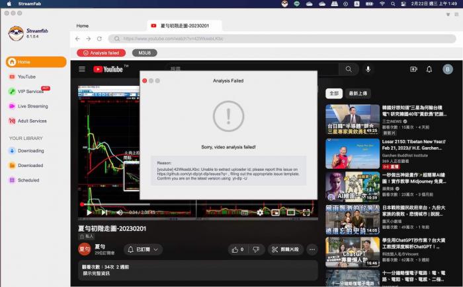
Task: Enter fullscreen in the video player
Action: (x=306, y=212)
